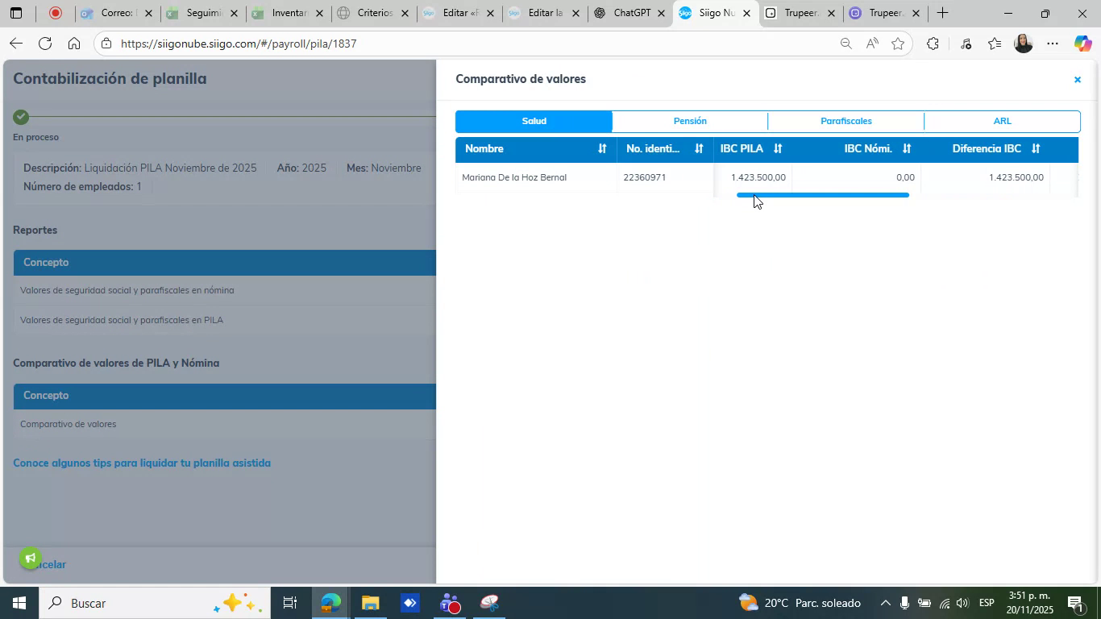Open the zoom magnifier icon in the address bar
Viewport: 1101px width, 619px height.
[845, 44]
